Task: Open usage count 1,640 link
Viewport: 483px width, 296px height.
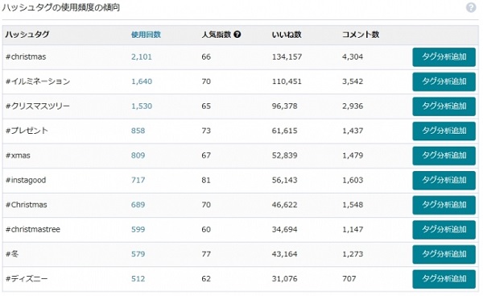Action: [x=142, y=81]
